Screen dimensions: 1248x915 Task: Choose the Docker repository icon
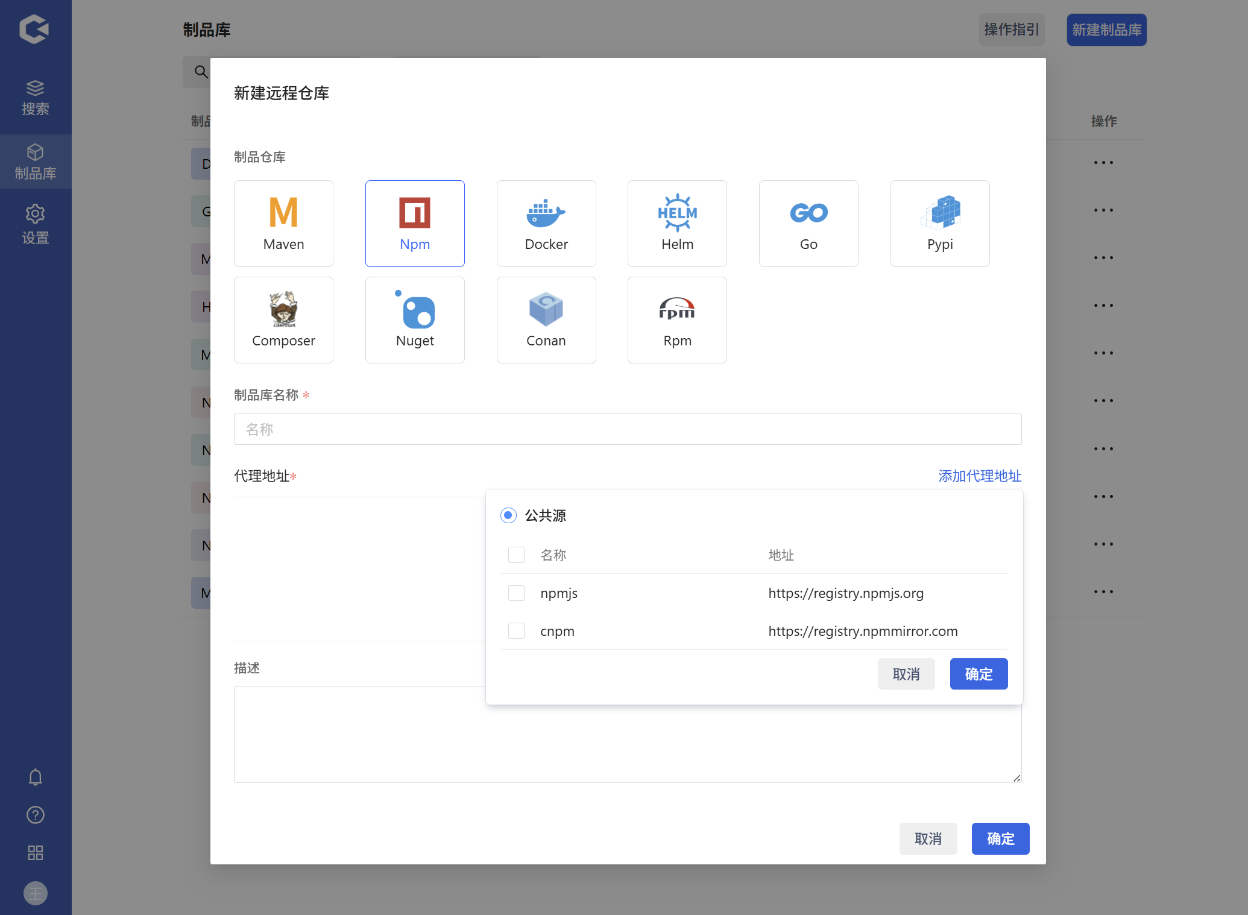546,223
